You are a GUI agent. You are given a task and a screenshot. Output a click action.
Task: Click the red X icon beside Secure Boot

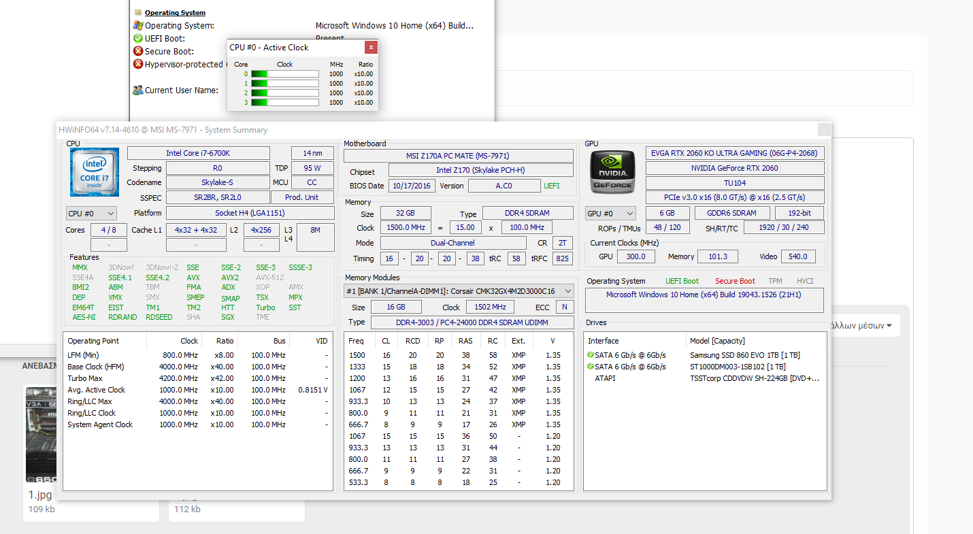pyautogui.click(x=138, y=51)
